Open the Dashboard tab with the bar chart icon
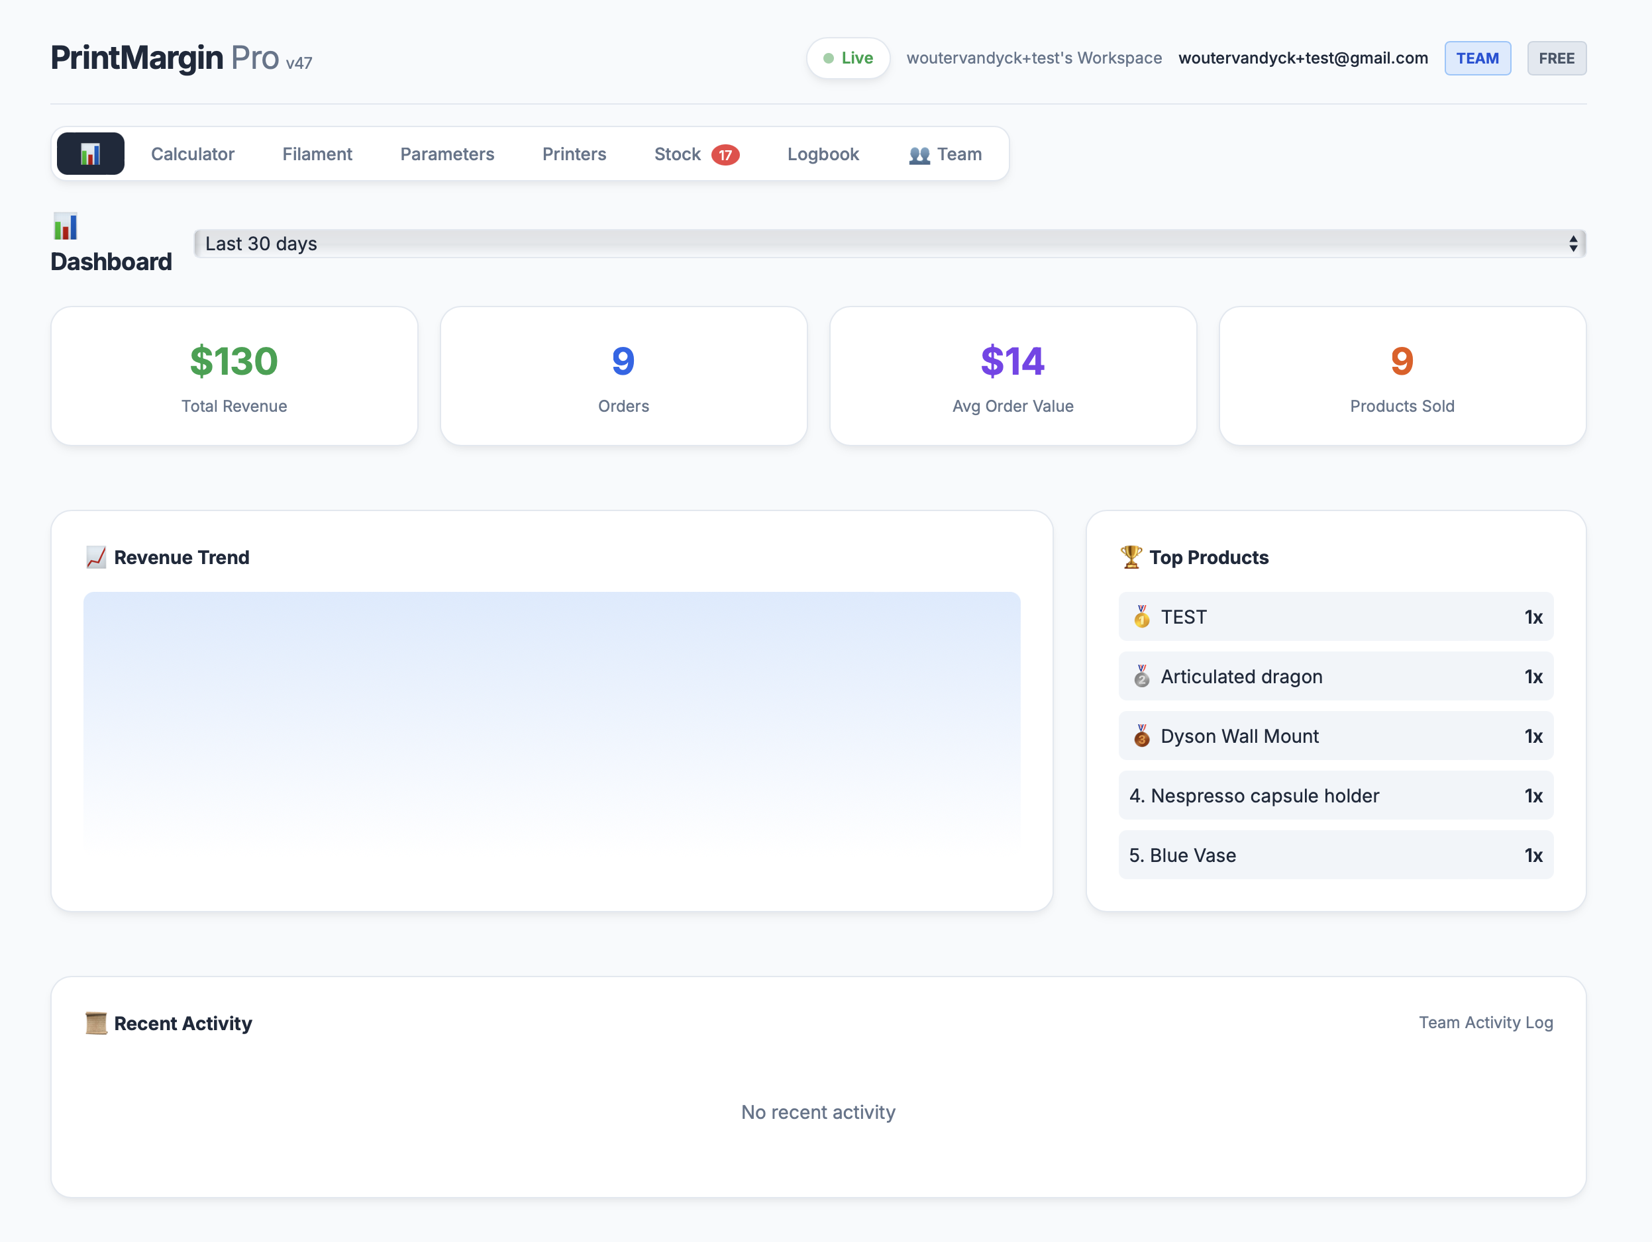 (x=90, y=154)
